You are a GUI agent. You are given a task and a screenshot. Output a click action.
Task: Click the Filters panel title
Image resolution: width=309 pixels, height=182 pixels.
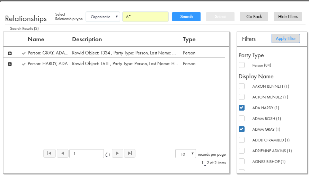tap(249, 39)
